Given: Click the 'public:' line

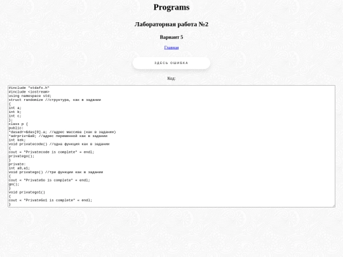Looking at the screenshot, I should (x=16, y=128).
